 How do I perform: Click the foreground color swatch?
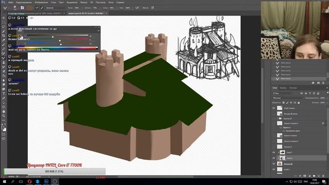[3, 127]
